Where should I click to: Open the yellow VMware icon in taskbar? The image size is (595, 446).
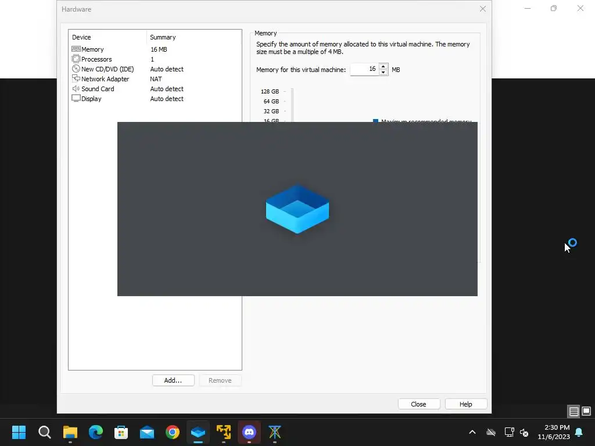tap(224, 432)
